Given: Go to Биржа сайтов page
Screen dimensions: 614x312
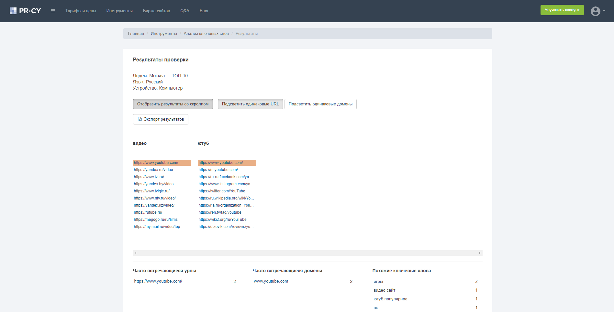Looking at the screenshot, I should [x=156, y=11].
